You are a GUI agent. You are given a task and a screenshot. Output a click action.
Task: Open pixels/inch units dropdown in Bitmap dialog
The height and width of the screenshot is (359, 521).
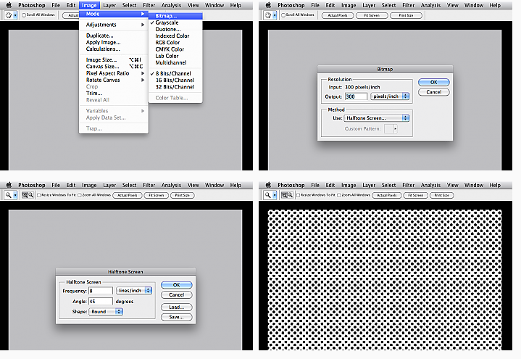[390, 96]
